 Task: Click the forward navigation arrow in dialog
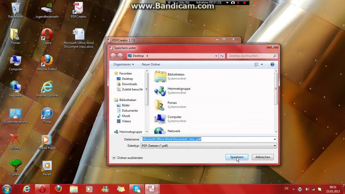[x=120, y=56]
